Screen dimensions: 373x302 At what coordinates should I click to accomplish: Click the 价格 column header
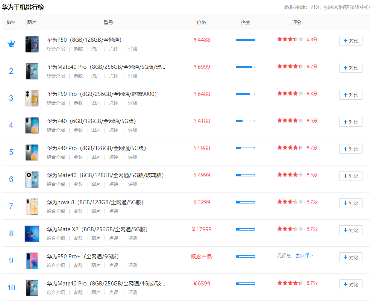(x=201, y=22)
